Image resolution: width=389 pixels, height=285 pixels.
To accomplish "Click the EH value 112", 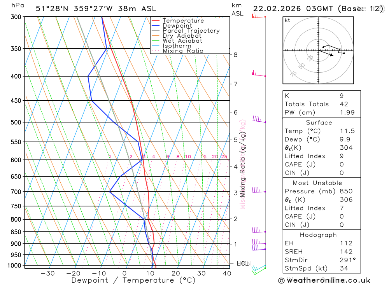I will [x=346, y=243].
